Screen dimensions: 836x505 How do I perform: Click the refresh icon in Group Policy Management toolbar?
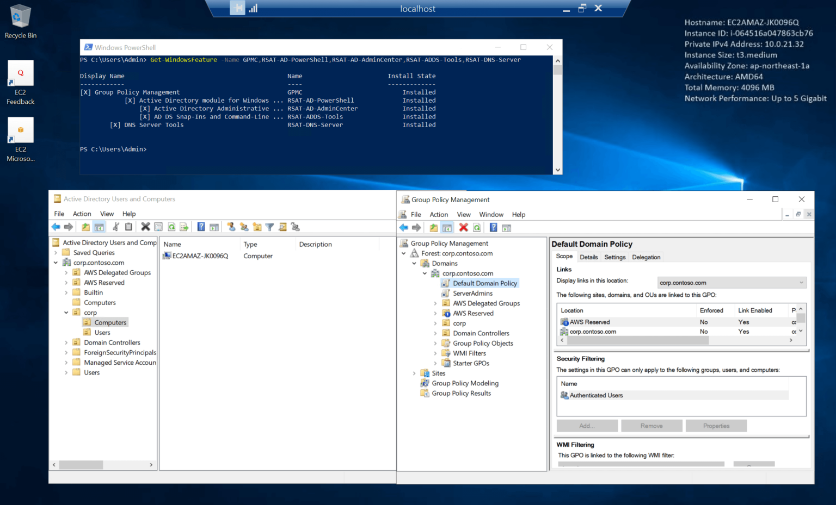477,228
